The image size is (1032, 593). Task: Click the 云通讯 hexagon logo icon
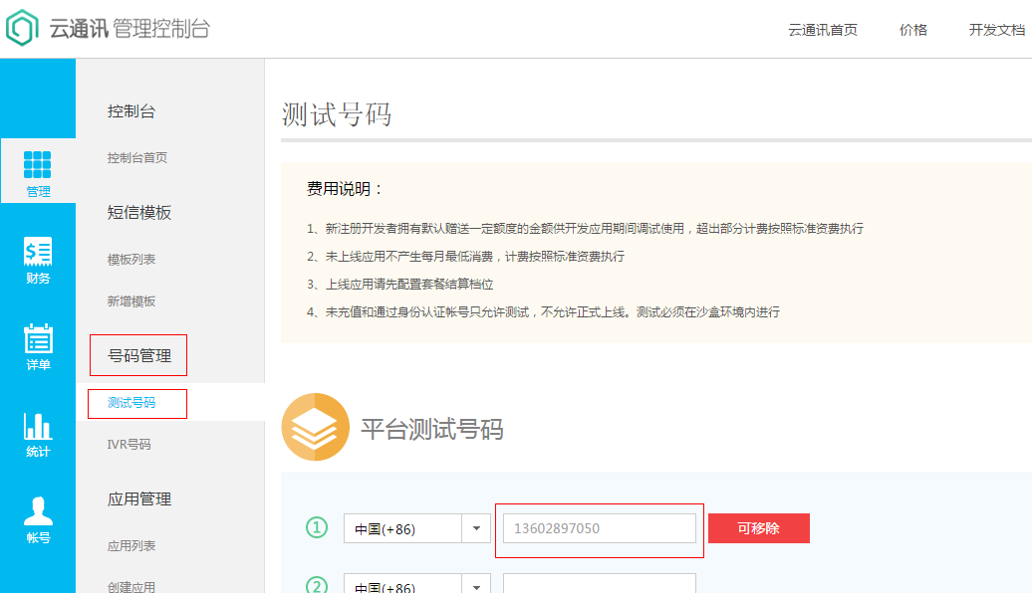[x=22, y=28]
